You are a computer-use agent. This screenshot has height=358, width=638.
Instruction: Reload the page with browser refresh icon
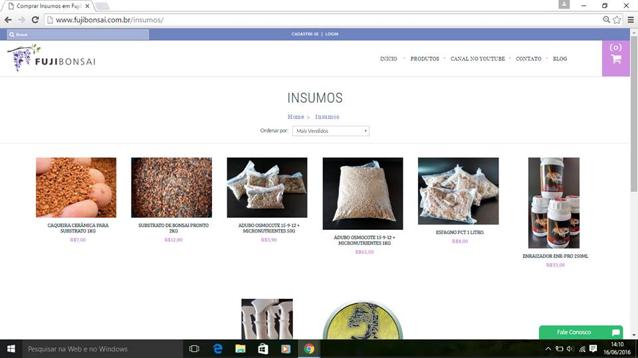[35, 20]
